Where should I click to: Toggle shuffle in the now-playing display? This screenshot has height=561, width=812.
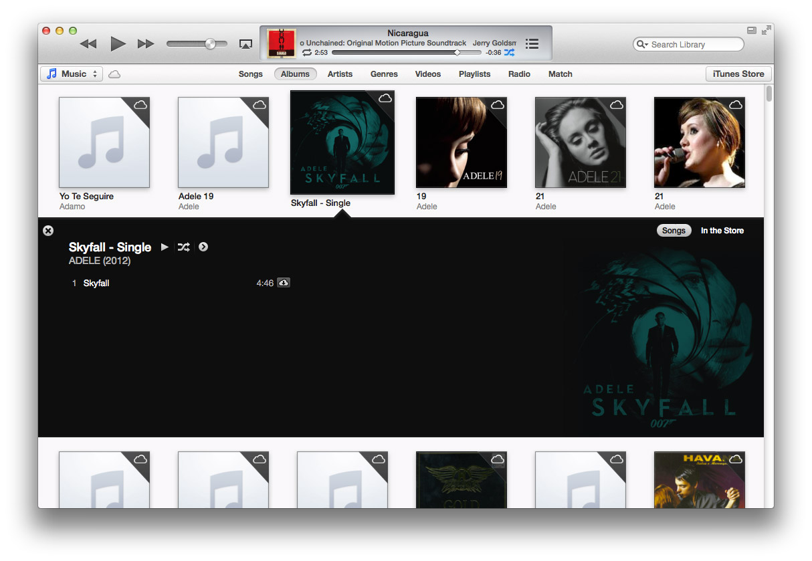click(x=510, y=52)
